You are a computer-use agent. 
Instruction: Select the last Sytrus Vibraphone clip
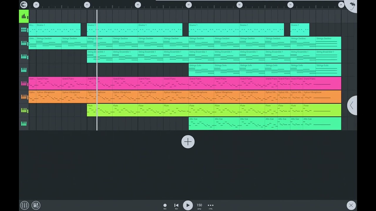322,97
